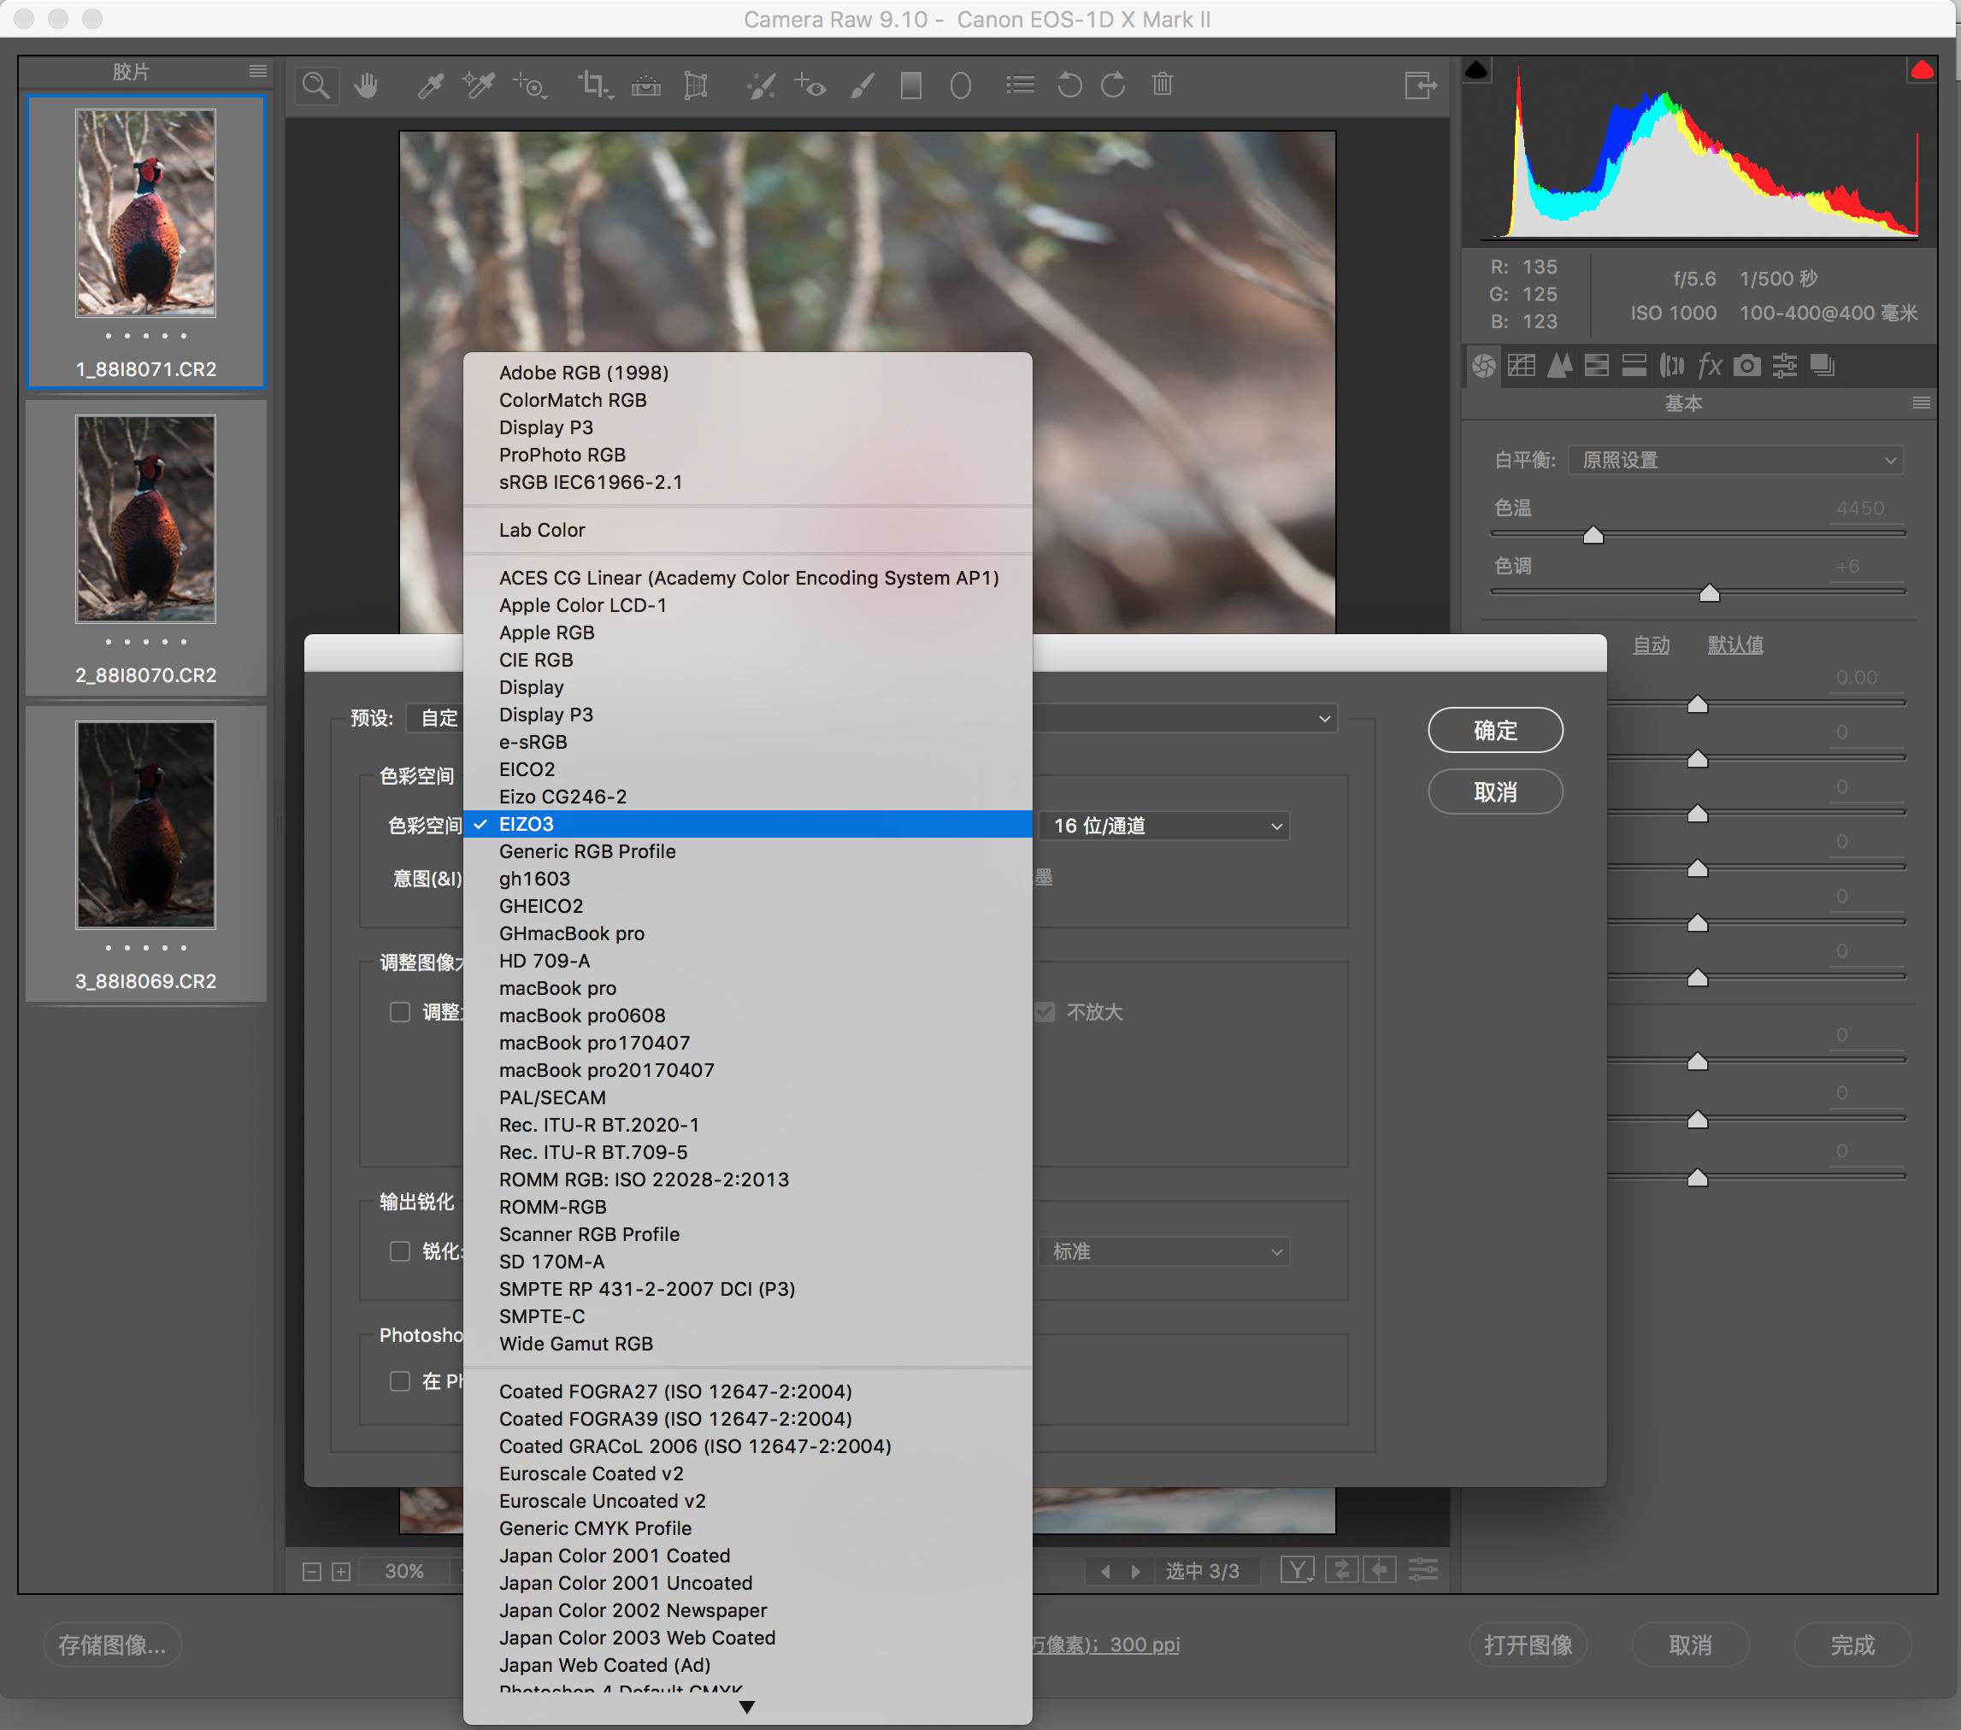Image resolution: width=1961 pixels, height=1730 pixels.
Task: Toggle the 不放大 checkbox
Action: [x=1045, y=1012]
